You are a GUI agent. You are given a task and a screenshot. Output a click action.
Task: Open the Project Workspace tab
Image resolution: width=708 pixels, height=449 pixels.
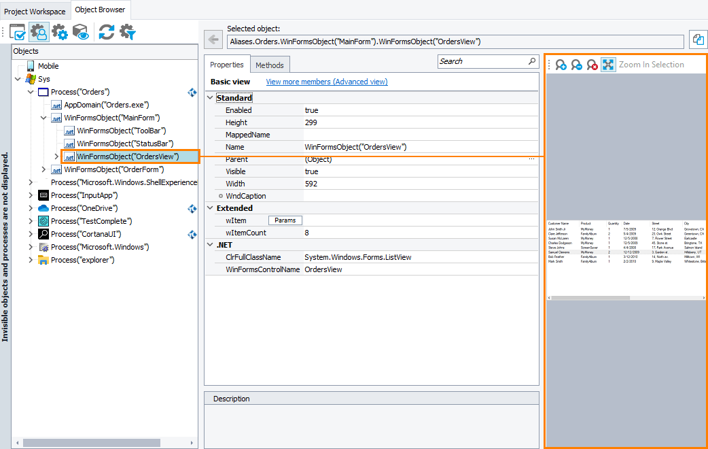pyautogui.click(x=35, y=11)
